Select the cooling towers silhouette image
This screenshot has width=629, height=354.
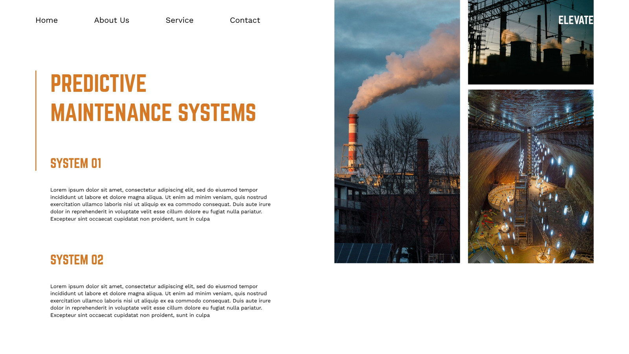click(x=531, y=42)
